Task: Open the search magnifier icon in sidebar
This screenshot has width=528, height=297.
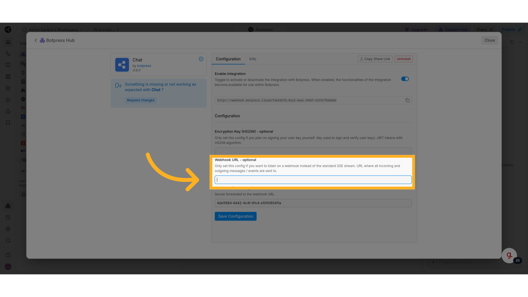Action: [8, 240]
